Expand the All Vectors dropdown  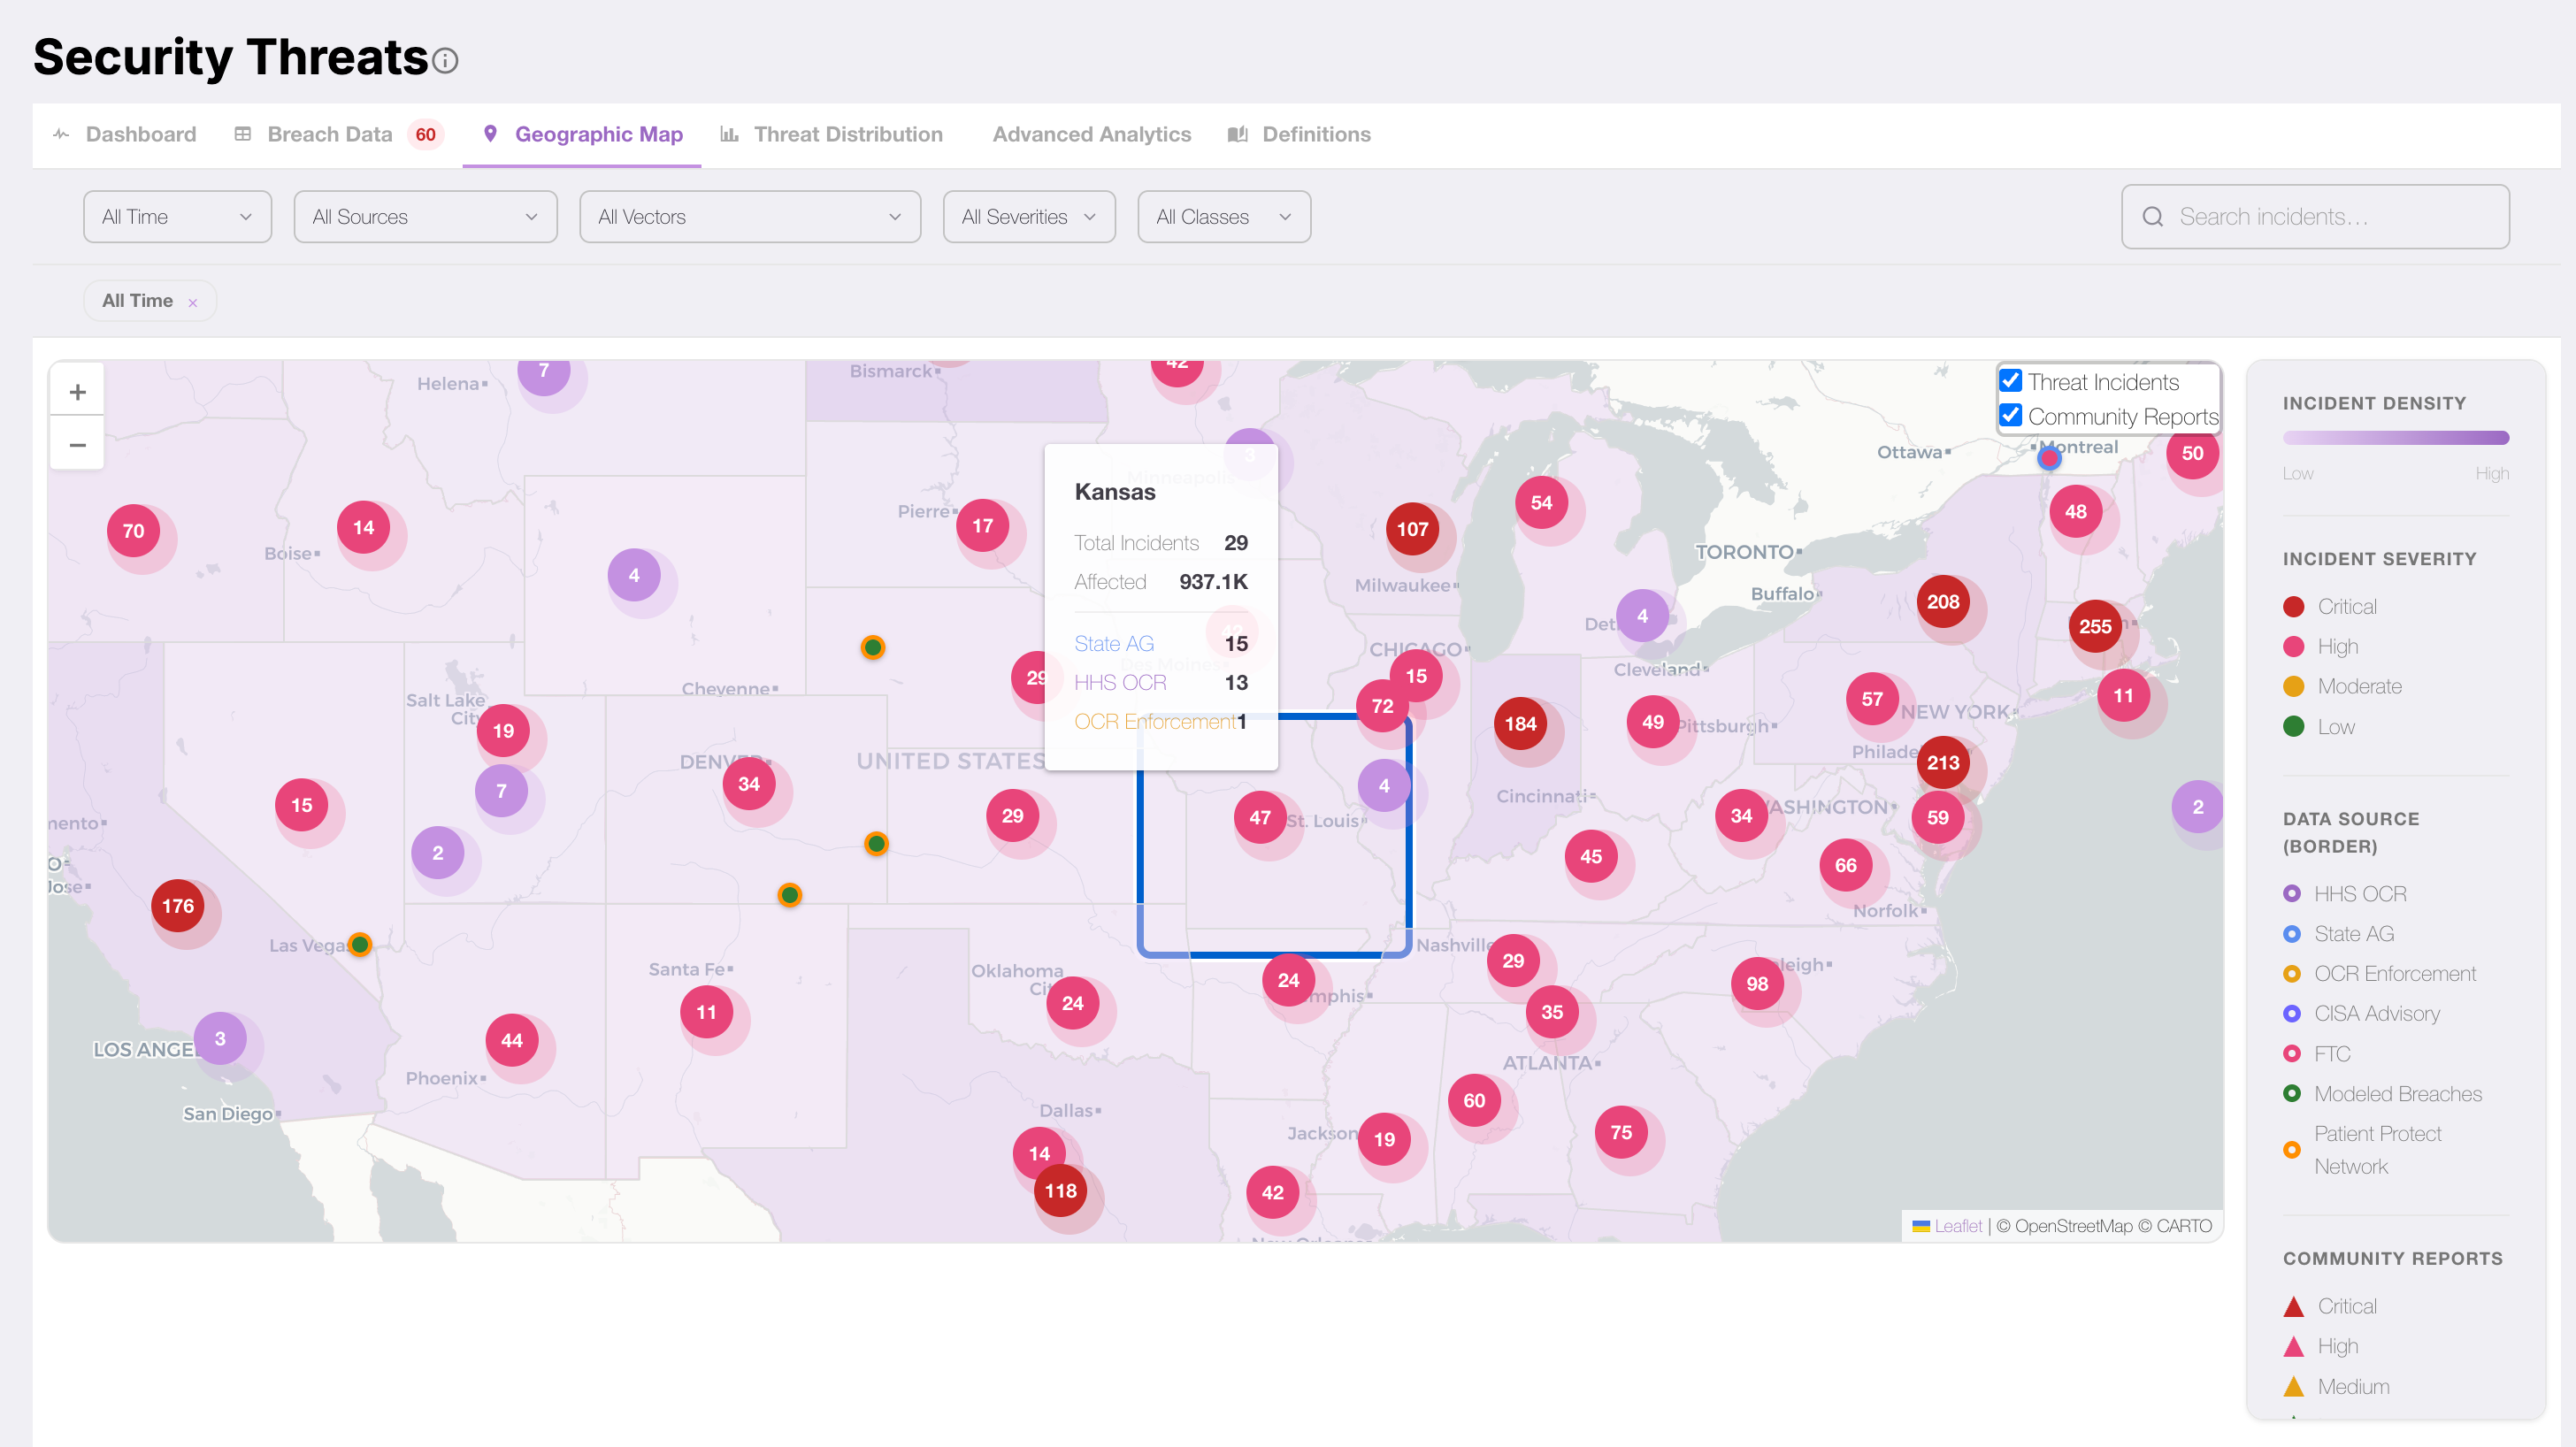point(749,217)
